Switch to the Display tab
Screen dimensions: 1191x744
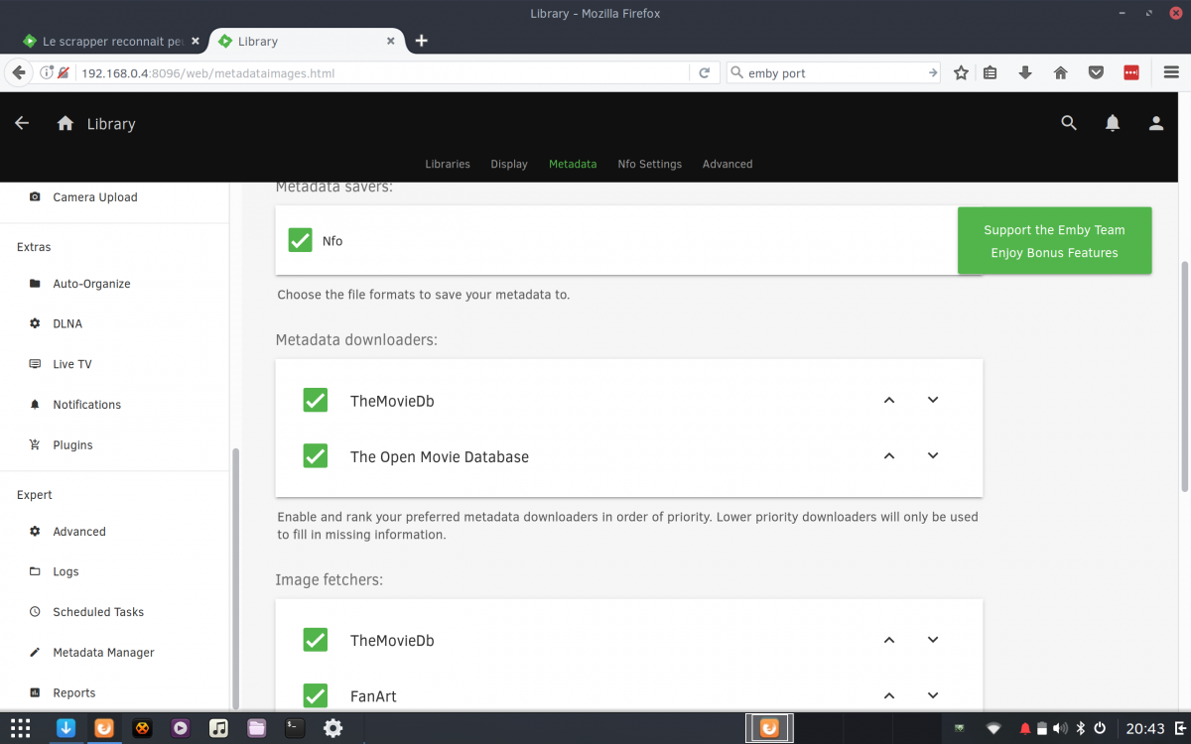[x=509, y=164]
